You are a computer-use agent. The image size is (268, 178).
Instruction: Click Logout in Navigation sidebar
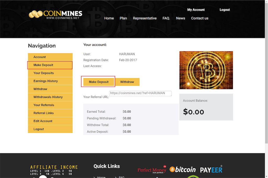tap(50, 129)
